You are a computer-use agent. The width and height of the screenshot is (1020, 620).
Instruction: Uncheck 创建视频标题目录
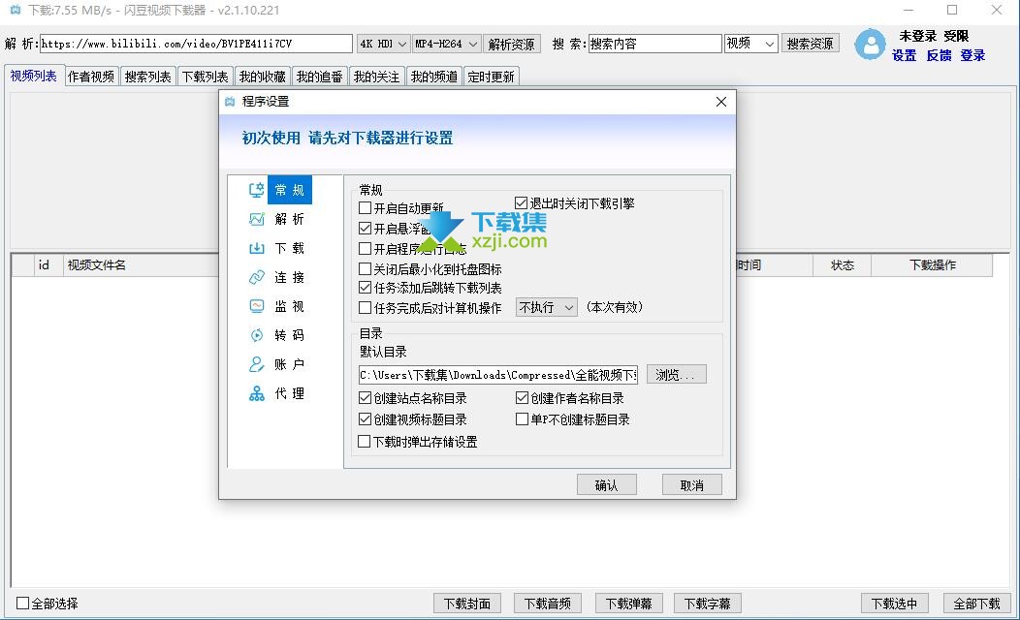[x=365, y=419]
